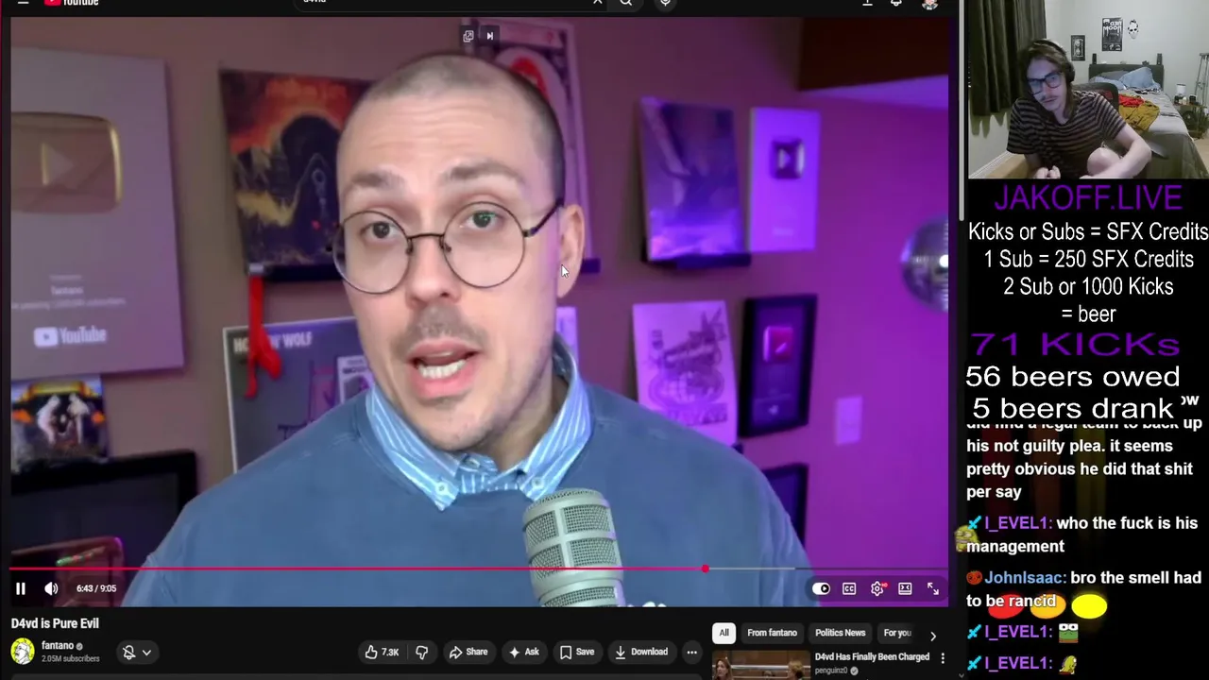The height and width of the screenshot is (680, 1209).
Task: Seek using the red progress bar handle
Action: (x=705, y=569)
